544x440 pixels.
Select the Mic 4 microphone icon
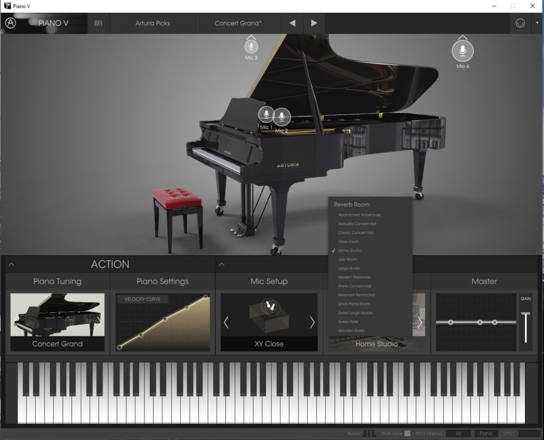(463, 51)
